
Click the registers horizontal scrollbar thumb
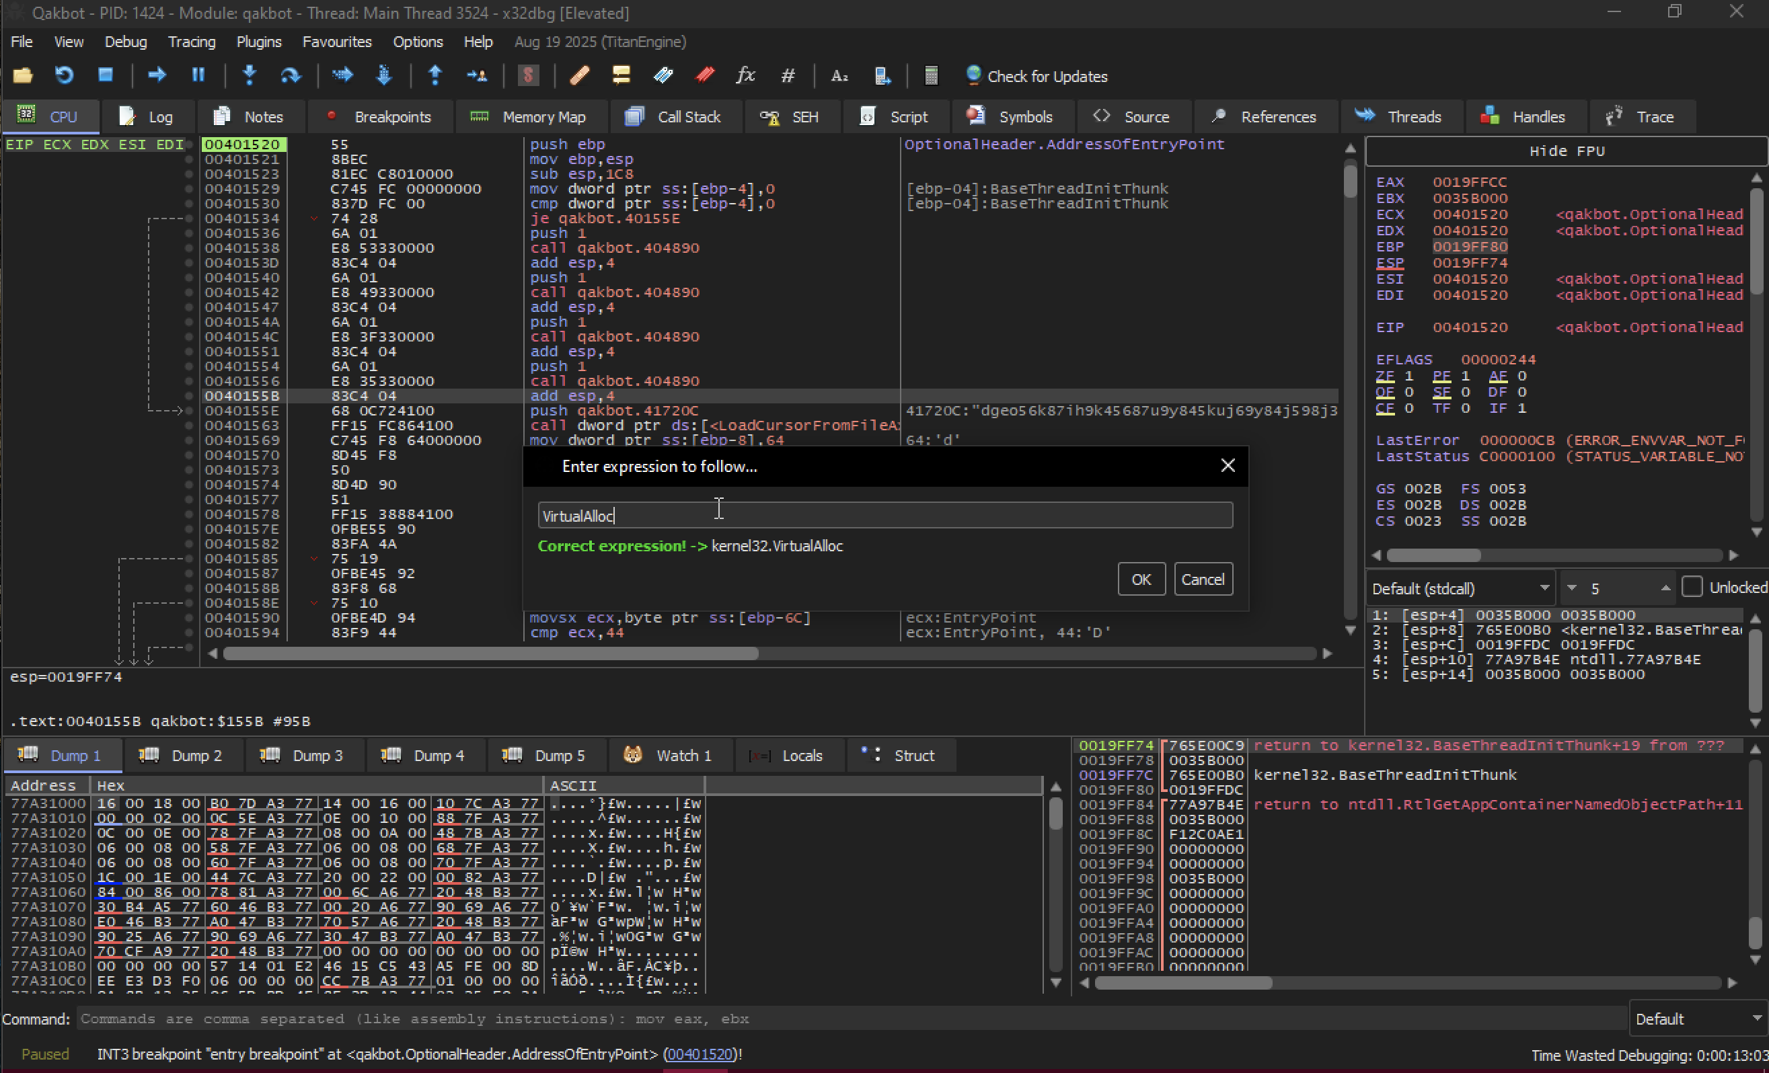tap(1433, 555)
